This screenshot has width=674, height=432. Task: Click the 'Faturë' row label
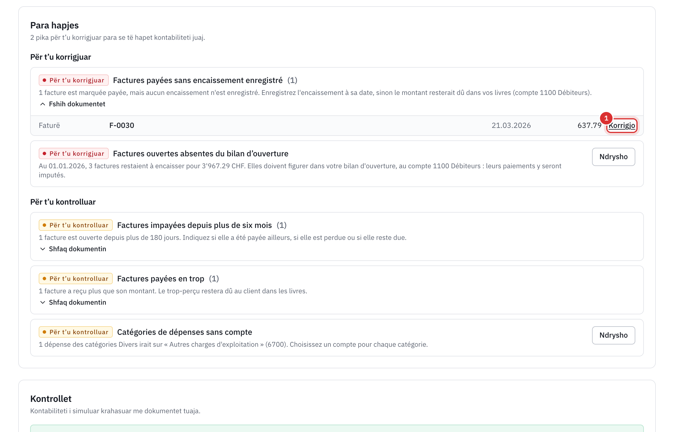point(49,125)
